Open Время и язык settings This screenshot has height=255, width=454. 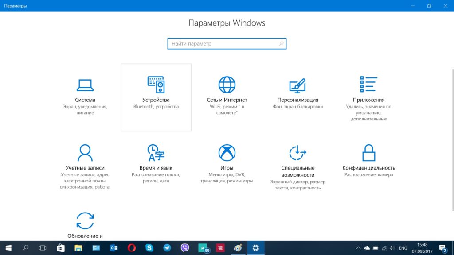click(156, 161)
